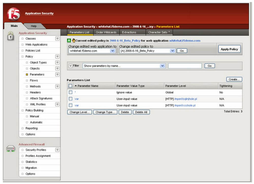254x184 pixels.
Task: Open Manual under Policy Building
Action: coord(34,116)
